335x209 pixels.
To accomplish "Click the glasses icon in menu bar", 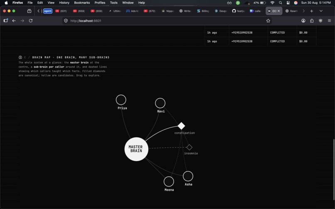I will (229, 3).
